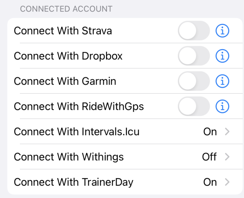This screenshot has width=244, height=198.
Task: Click the Connected Account section header
Action: (x=66, y=9)
